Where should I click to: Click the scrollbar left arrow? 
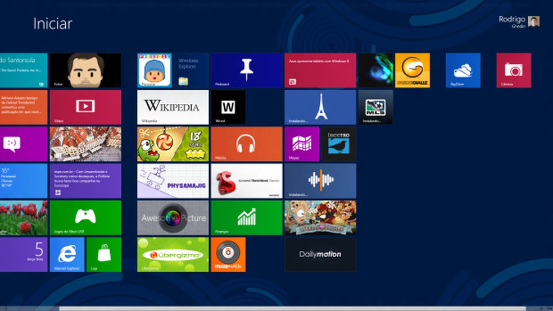point(6,309)
